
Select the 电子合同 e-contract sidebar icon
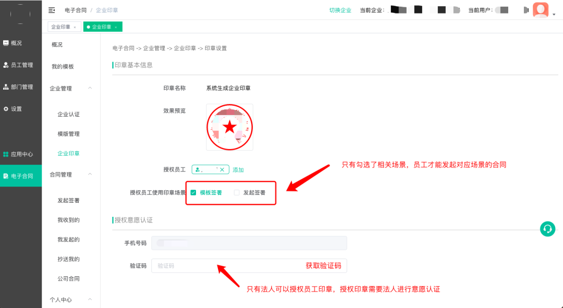click(7, 176)
